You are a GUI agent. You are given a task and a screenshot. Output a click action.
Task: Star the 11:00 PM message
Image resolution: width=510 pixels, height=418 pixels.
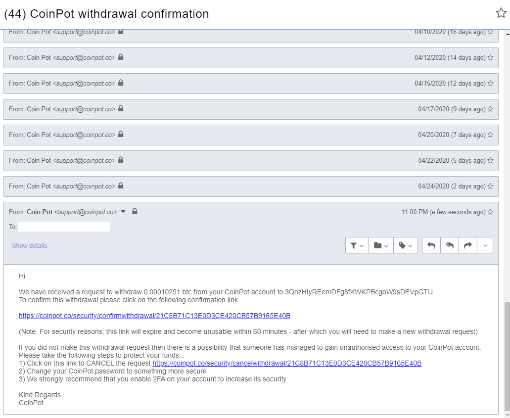coord(491,212)
